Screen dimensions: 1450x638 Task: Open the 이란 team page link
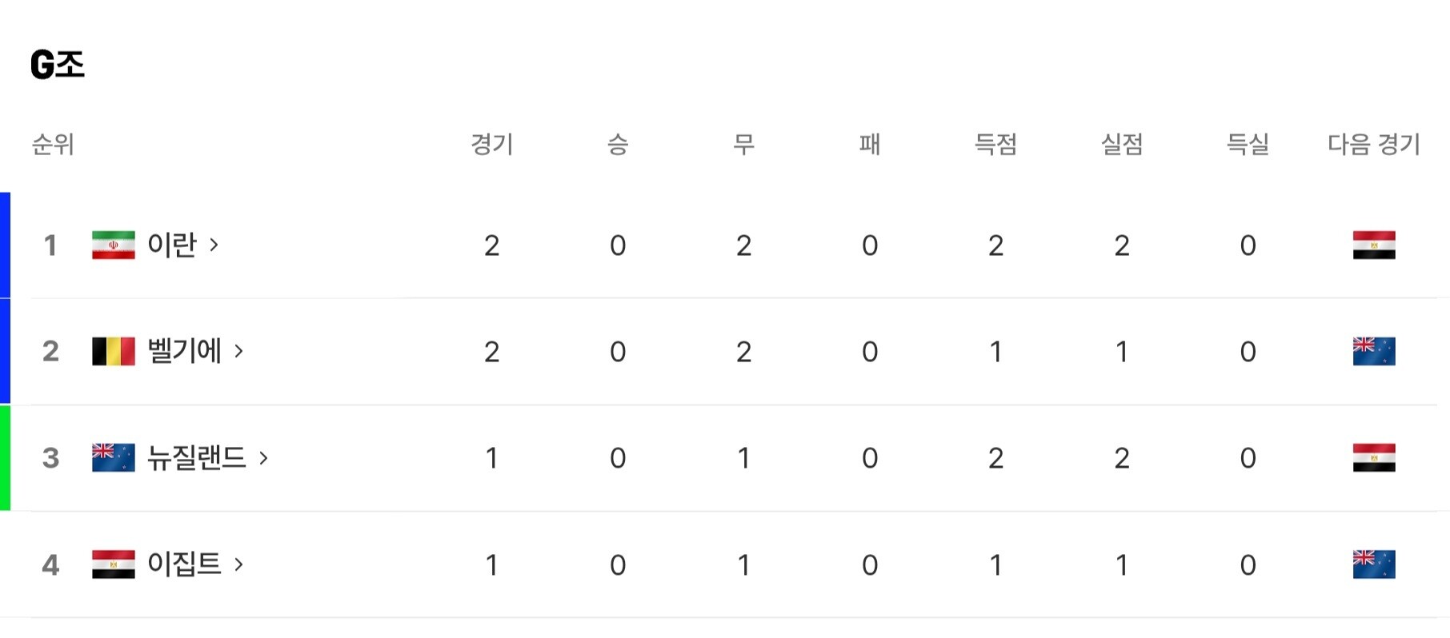click(172, 245)
